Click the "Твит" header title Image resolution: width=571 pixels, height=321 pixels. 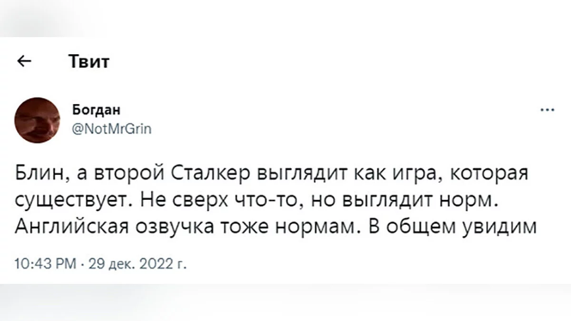coord(89,62)
